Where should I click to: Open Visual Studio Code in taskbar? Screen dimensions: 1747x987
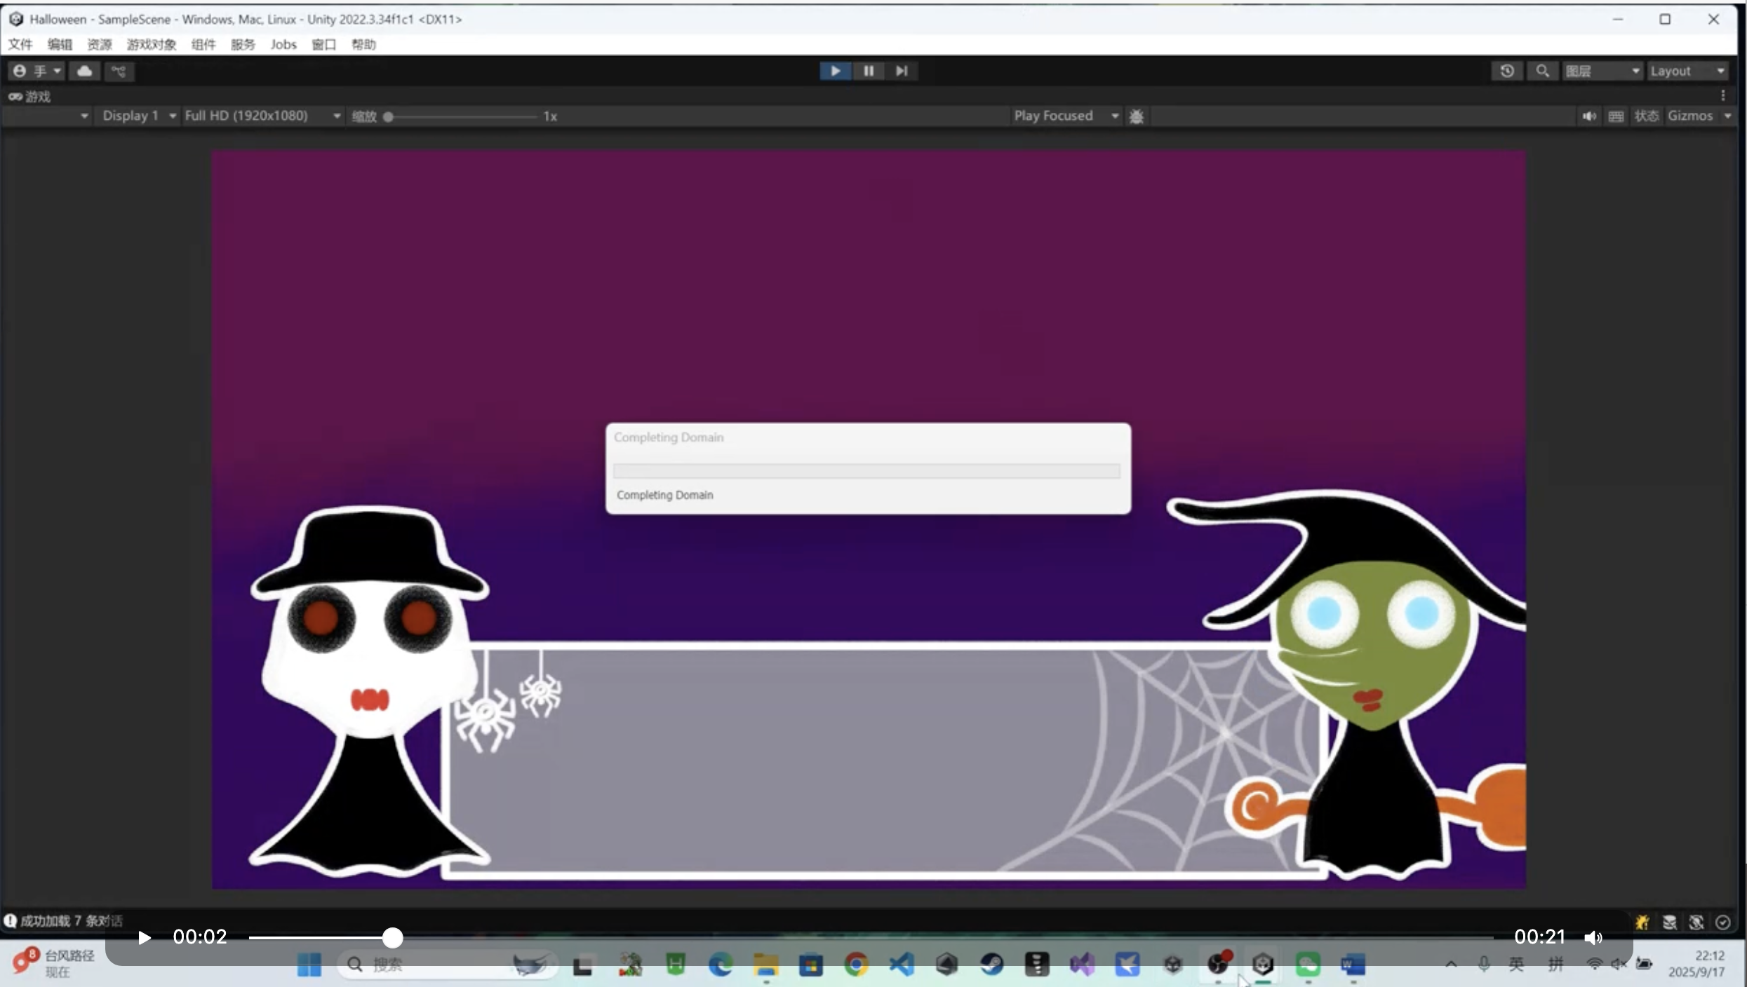(x=902, y=965)
